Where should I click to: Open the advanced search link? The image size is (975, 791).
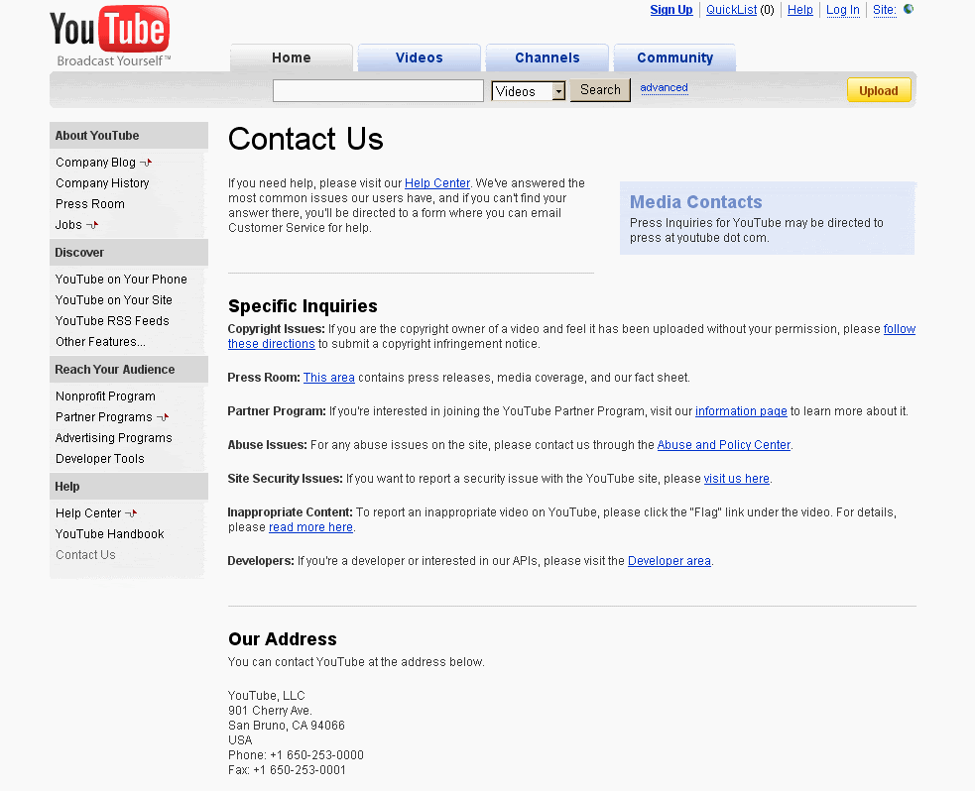664,87
